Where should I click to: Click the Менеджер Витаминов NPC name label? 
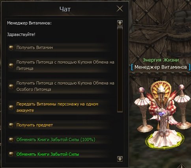[161, 67]
